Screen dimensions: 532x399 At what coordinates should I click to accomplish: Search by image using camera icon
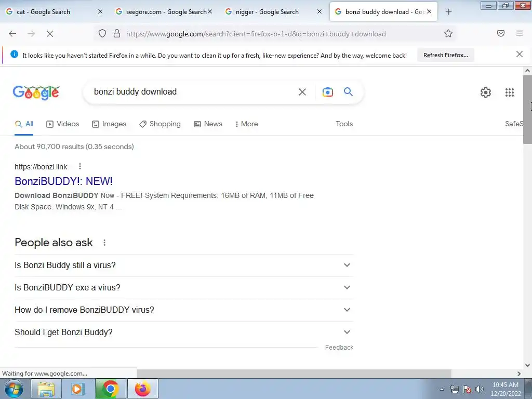[x=327, y=92]
